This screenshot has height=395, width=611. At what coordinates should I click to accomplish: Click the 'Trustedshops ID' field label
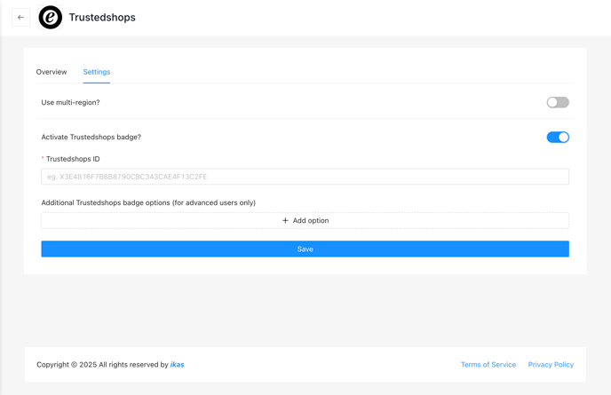(x=73, y=159)
